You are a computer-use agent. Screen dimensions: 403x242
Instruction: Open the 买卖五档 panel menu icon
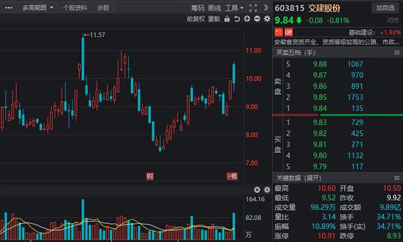coord(397,53)
